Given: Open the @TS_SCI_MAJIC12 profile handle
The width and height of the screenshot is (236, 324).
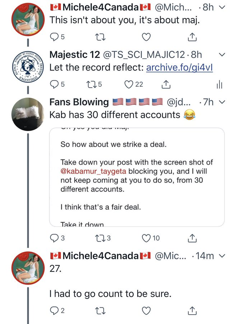Looking at the screenshot, I should click(x=144, y=55).
